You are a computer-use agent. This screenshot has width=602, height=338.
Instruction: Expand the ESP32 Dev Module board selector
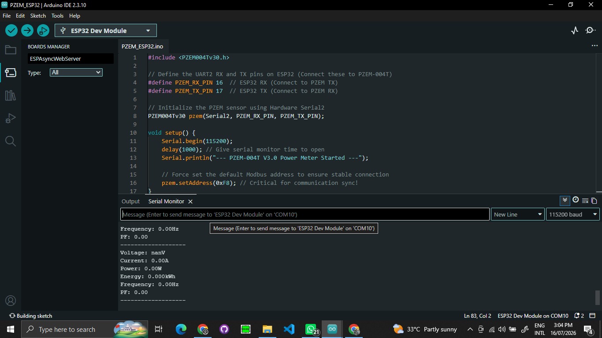point(106,30)
